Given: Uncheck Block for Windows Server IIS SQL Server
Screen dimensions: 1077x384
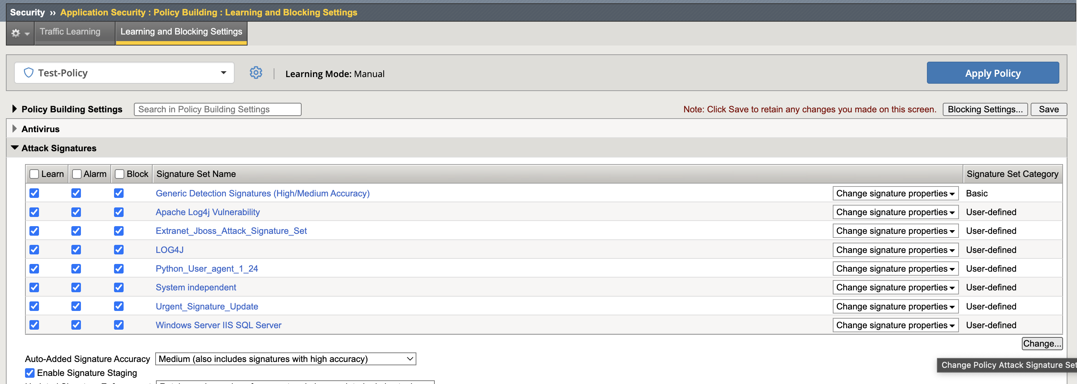Looking at the screenshot, I should click(119, 325).
